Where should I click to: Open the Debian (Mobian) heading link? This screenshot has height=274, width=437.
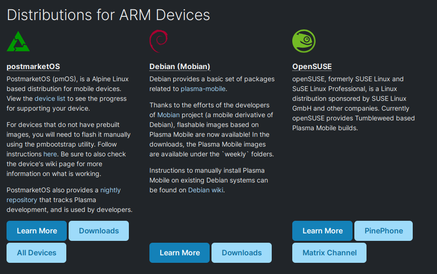click(x=180, y=67)
